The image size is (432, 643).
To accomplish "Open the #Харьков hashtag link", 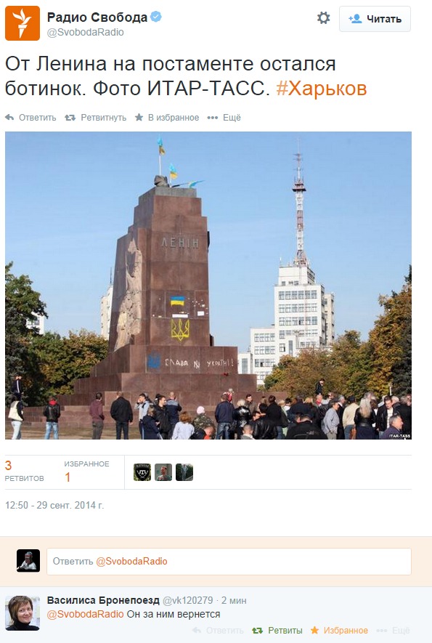I will (322, 88).
